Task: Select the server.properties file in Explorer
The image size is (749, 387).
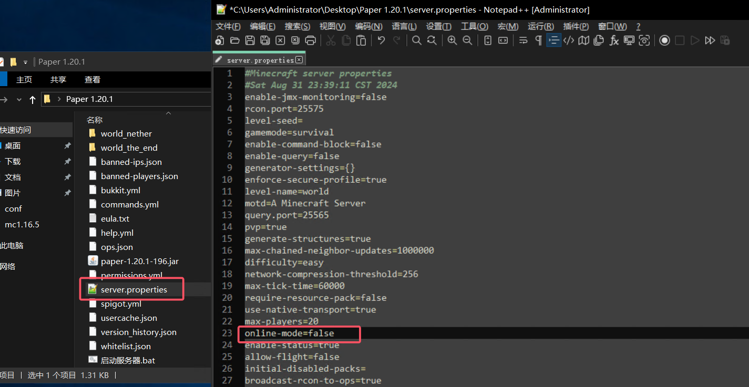Action: coord(134,289)
